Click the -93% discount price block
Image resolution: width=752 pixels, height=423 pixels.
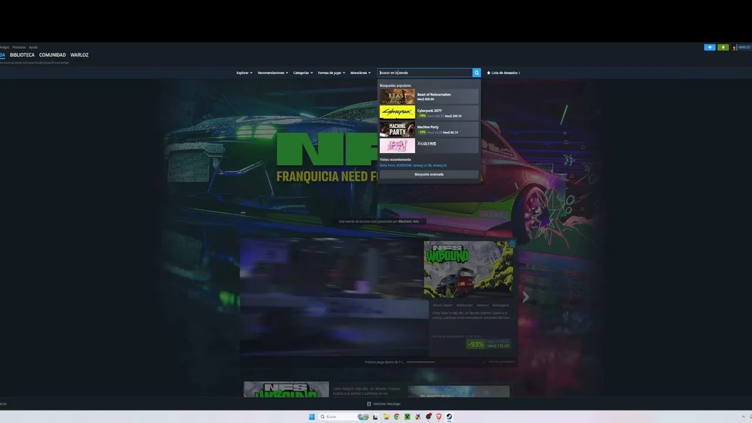coord(488,345)
